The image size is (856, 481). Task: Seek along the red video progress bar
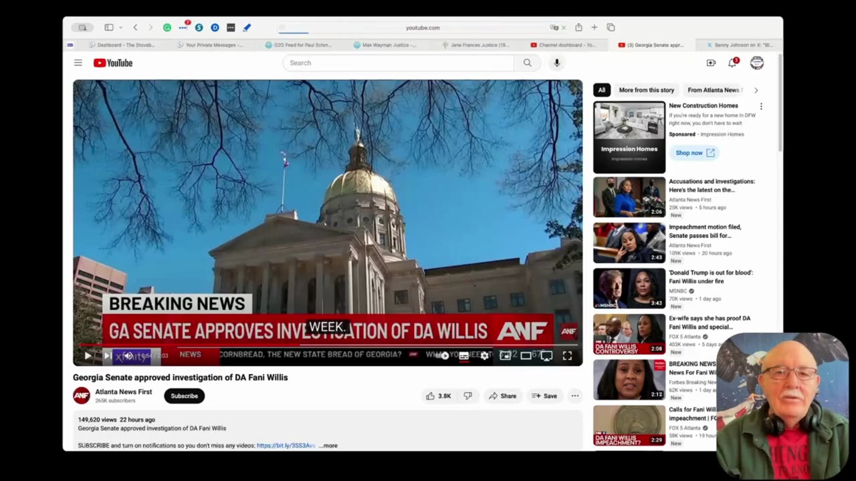[328, 345]
